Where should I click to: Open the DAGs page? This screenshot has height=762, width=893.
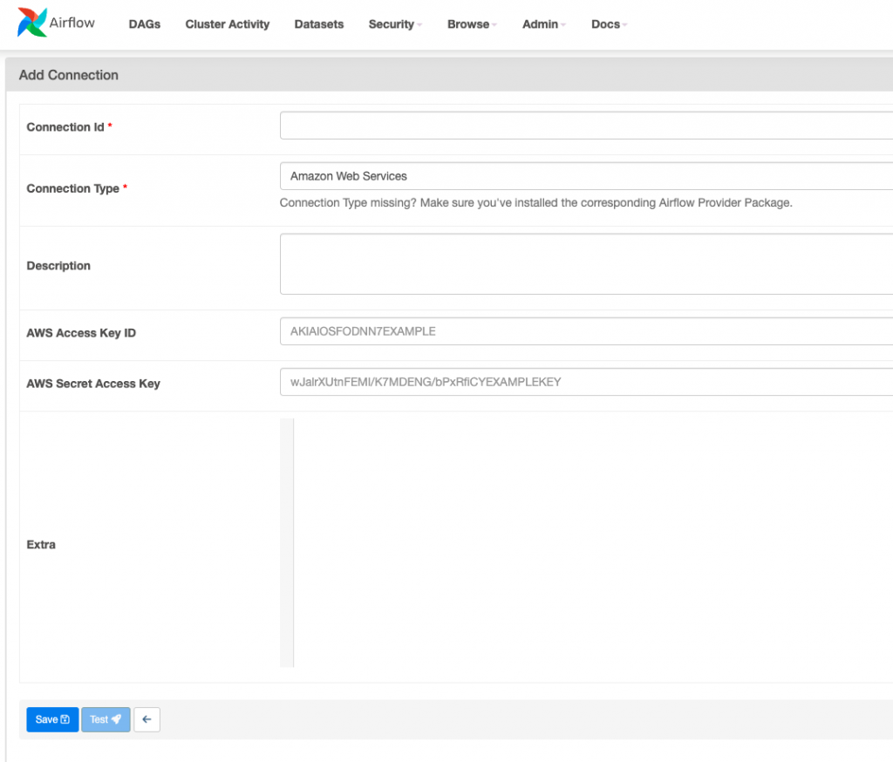[x=145, y=24]
